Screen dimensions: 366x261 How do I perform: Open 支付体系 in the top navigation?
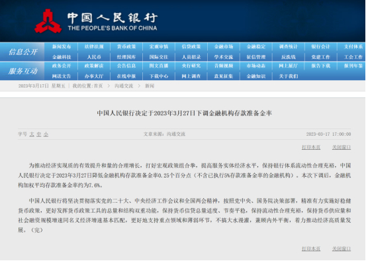pos(353,47)
